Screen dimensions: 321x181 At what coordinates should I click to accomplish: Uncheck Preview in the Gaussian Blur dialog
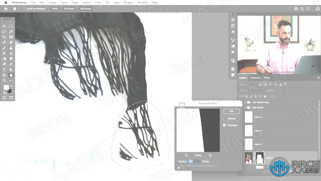[224, 125]
